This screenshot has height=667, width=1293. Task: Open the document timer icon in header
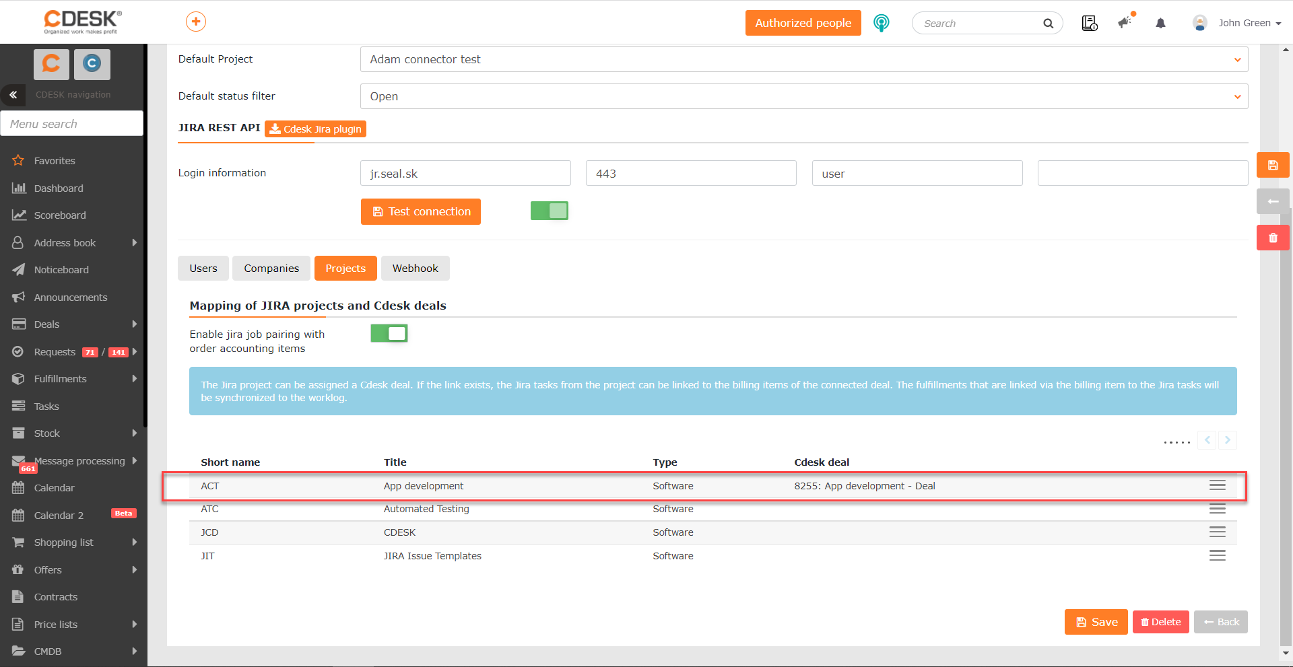(1090, 24)
